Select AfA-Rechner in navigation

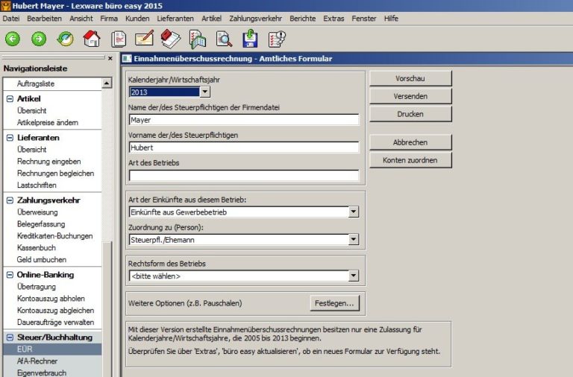[37, 361]
